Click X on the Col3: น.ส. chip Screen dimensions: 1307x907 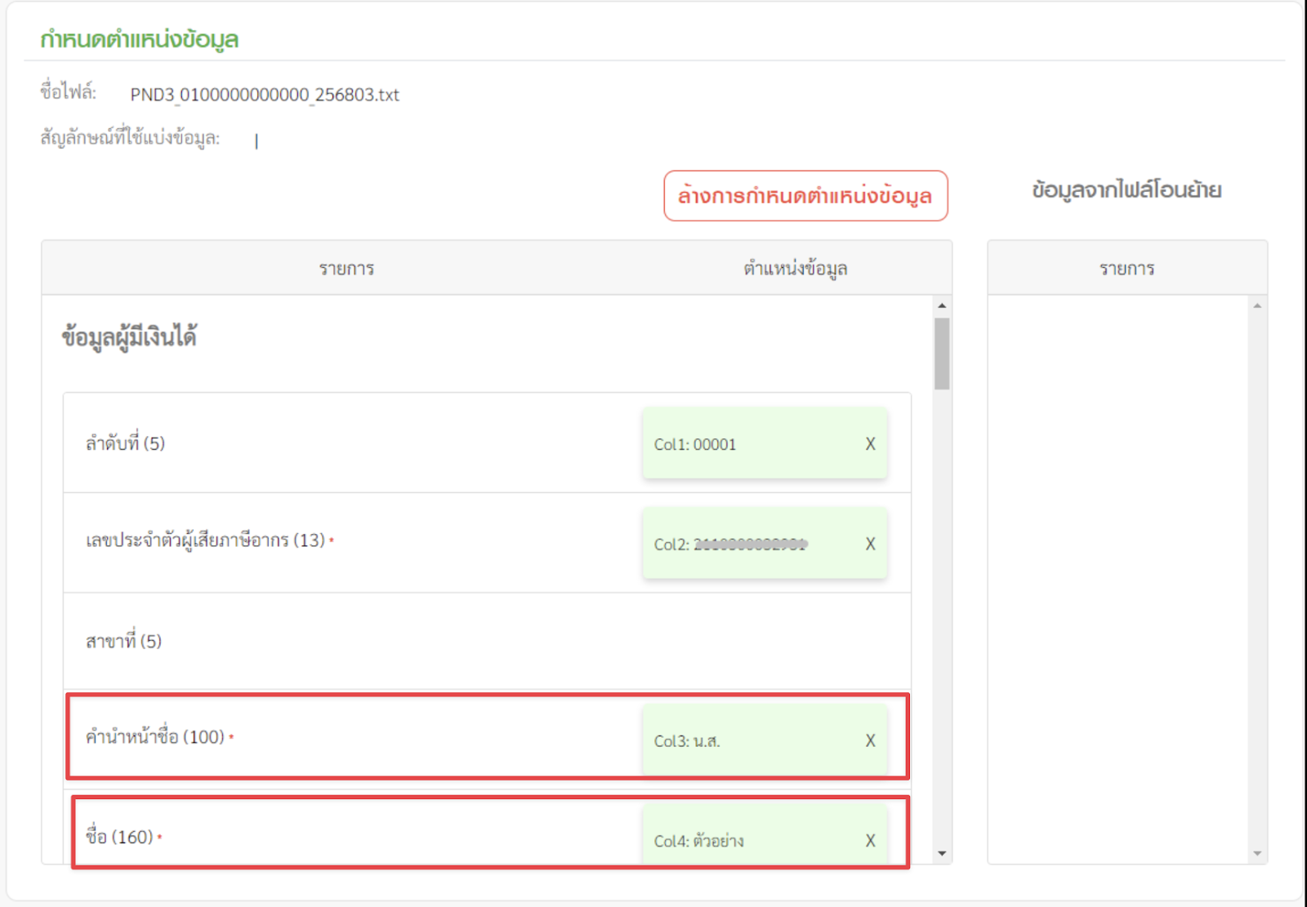[x=870, y=741]
